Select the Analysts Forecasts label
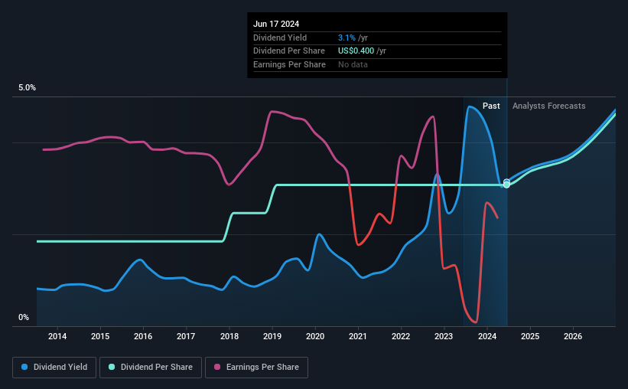This screenshot has height=389, width=628. click(548, 106)
